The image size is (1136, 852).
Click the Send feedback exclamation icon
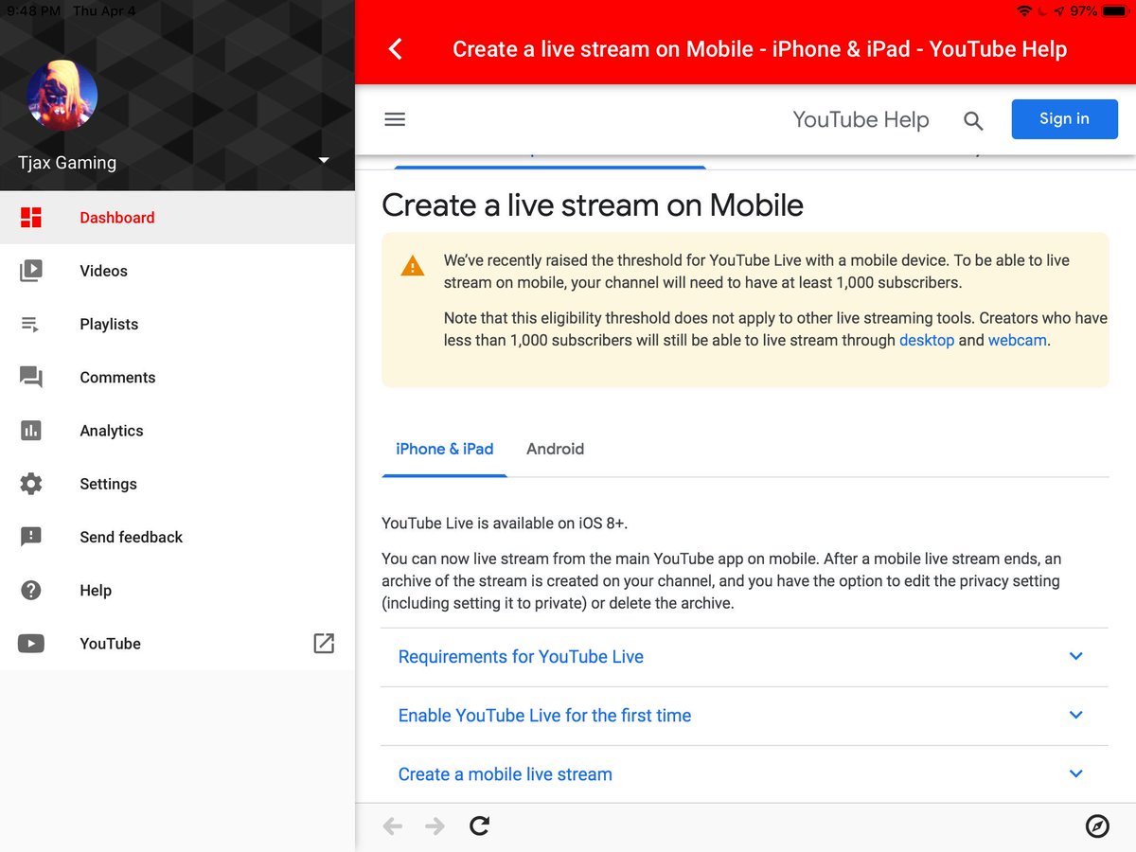[31, 537]
